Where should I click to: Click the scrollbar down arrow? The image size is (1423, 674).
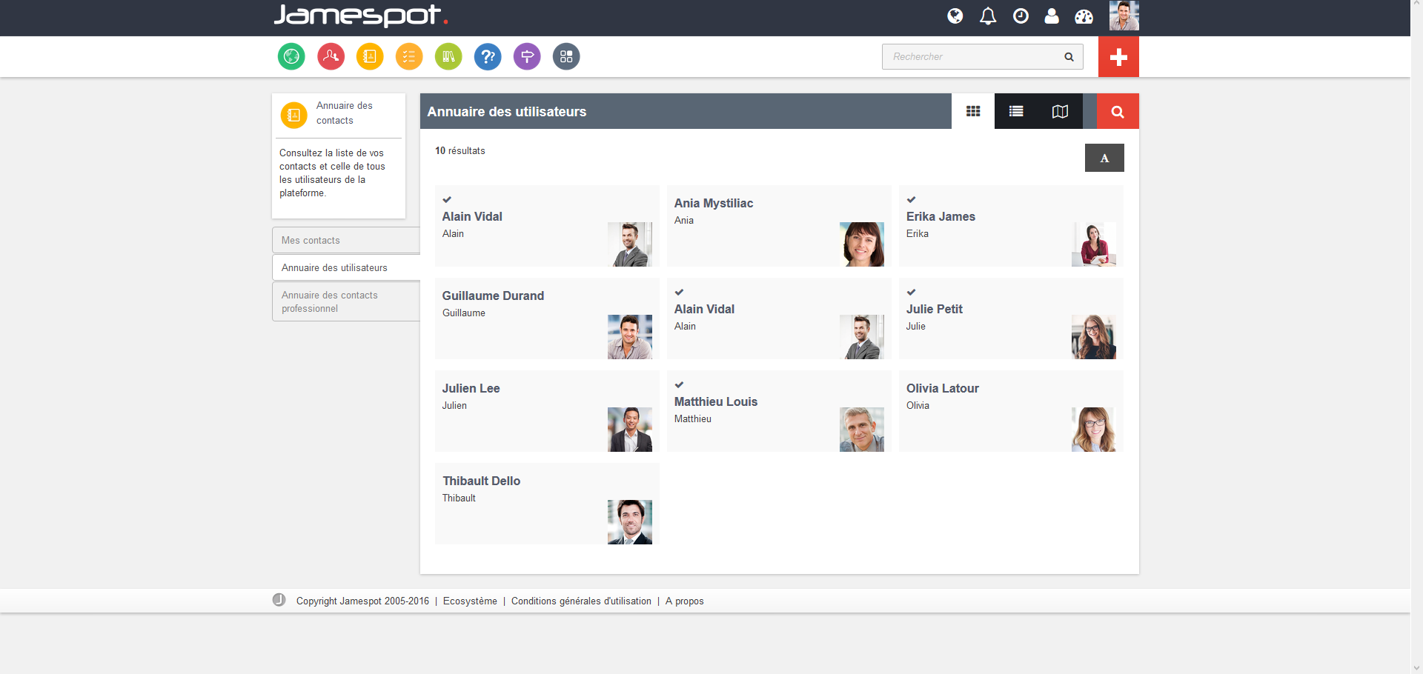point(1416,668)
